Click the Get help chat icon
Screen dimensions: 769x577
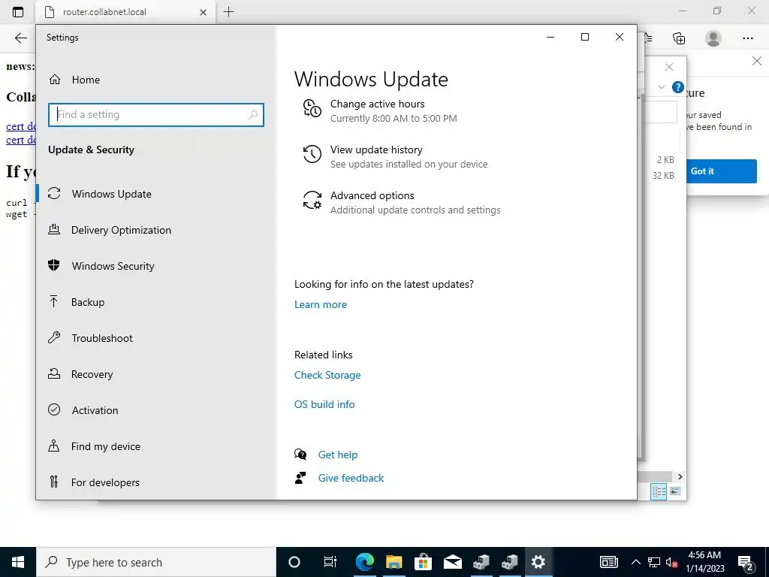300,455
